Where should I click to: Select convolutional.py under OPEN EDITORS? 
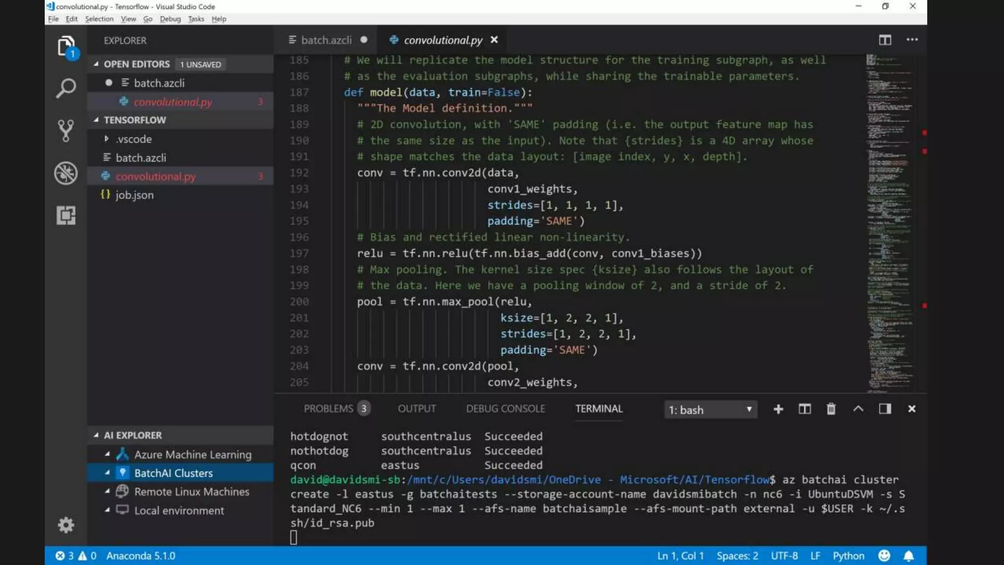pos(180,102)
